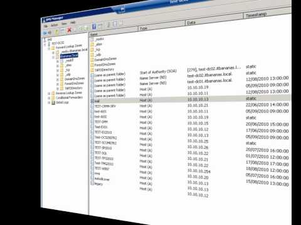Click the 05/07/2010 16:00:00 timestamp
Image resolution: width=301 pixels, height=225 pixels.
click(267, 176)
